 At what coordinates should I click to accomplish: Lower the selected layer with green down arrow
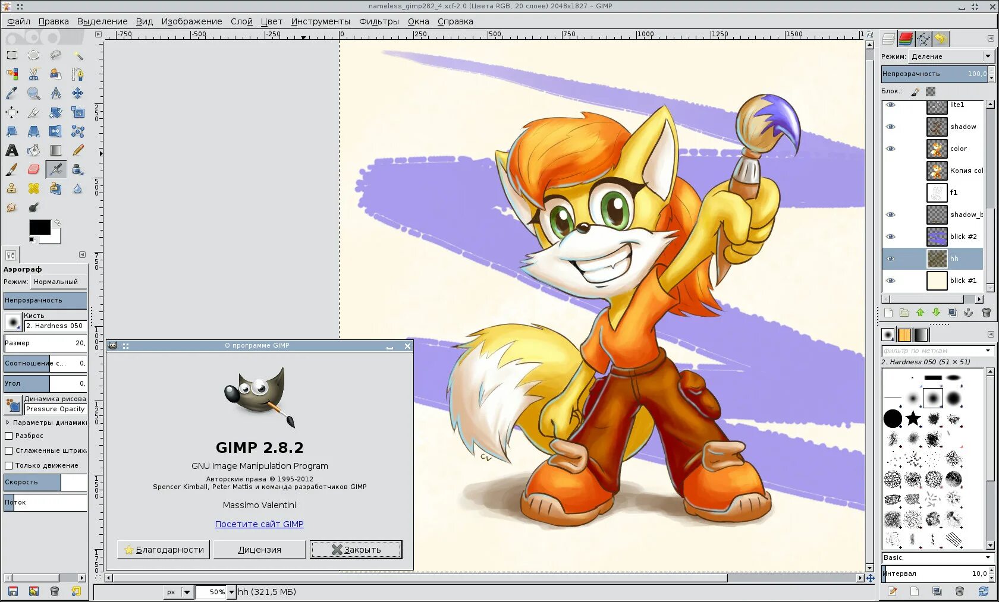click(937, 313)
